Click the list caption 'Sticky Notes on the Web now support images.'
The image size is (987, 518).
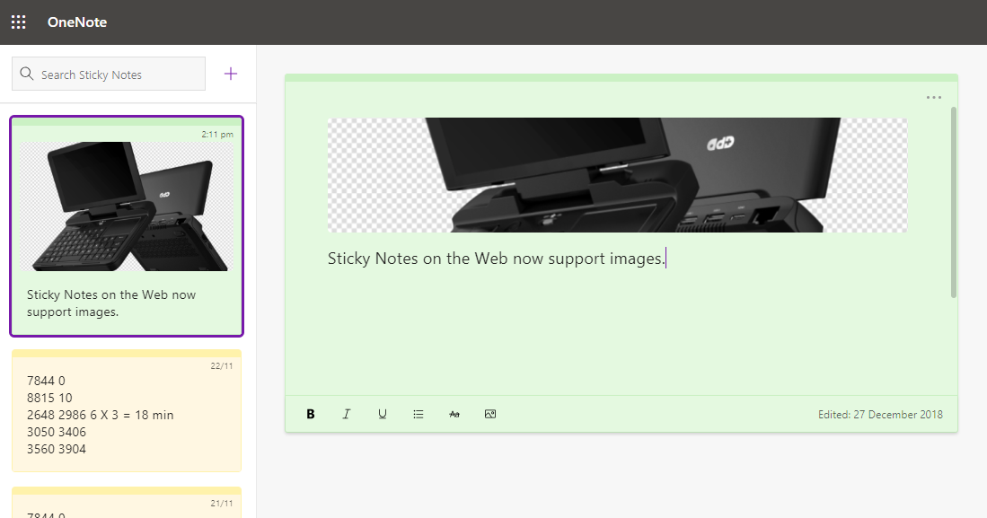click(110, 303)
